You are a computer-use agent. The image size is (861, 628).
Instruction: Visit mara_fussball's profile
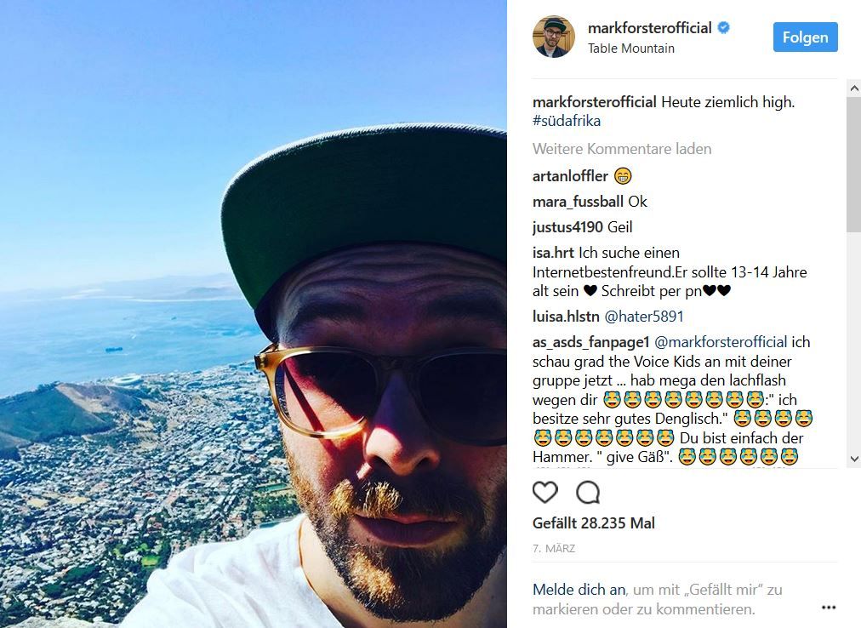click(x=578, y=202)
